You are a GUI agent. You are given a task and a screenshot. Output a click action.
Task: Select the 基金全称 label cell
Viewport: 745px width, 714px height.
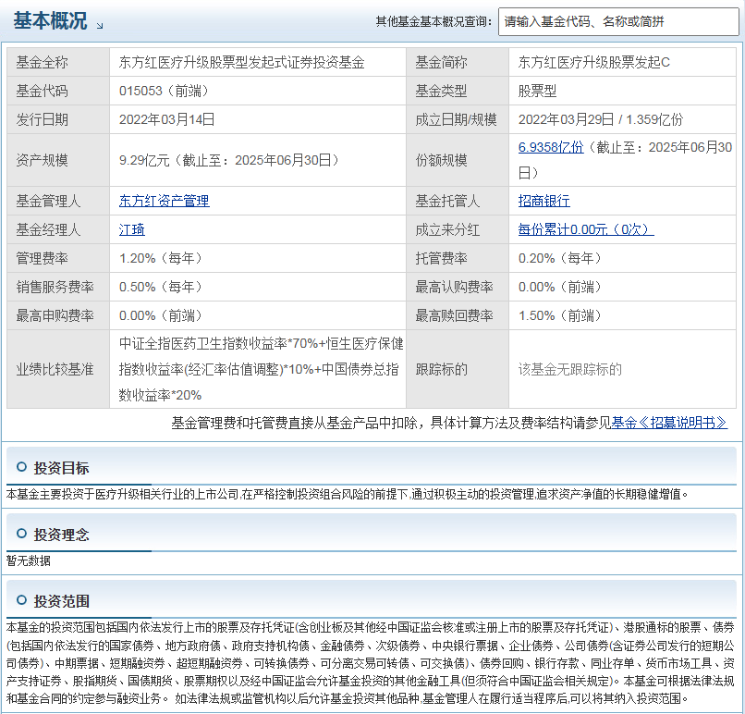(x=58, y=62)
